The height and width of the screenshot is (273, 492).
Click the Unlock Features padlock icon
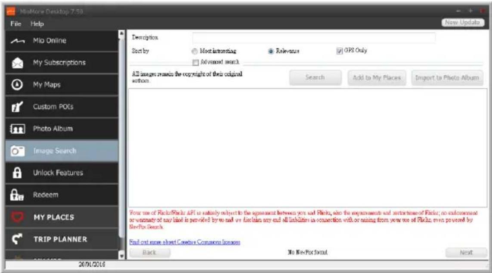[x=17, y=173]
